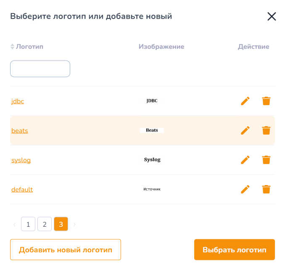The height and width of the screenshot is (270, 285).
Task: Confirm with Выбрать логотип button
Action: tap(235, 250)
